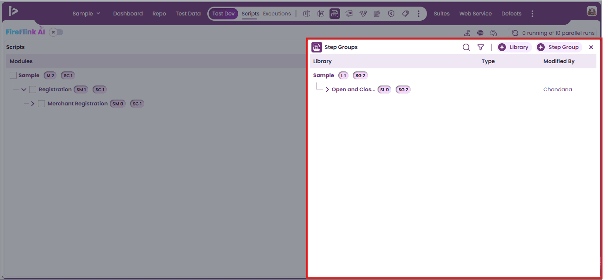Open the main navigation more options dots
The width and height of the screenshot is (603, 280).
click(532, 14)
